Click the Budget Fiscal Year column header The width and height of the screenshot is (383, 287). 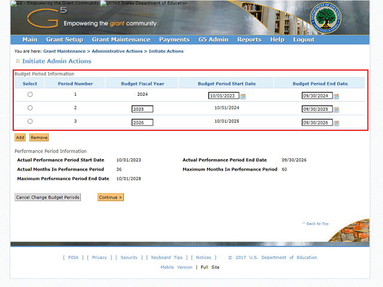pyautogui.click(x=142, y=84)
